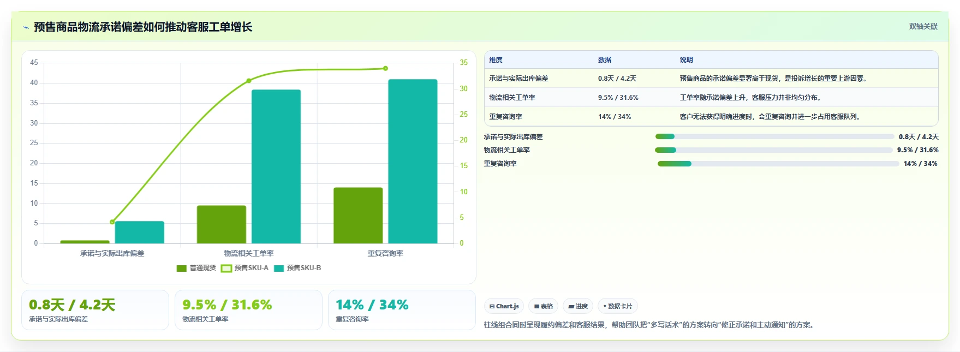Open the 0.8天 / 4.2天 stat card

coord(95,310)
